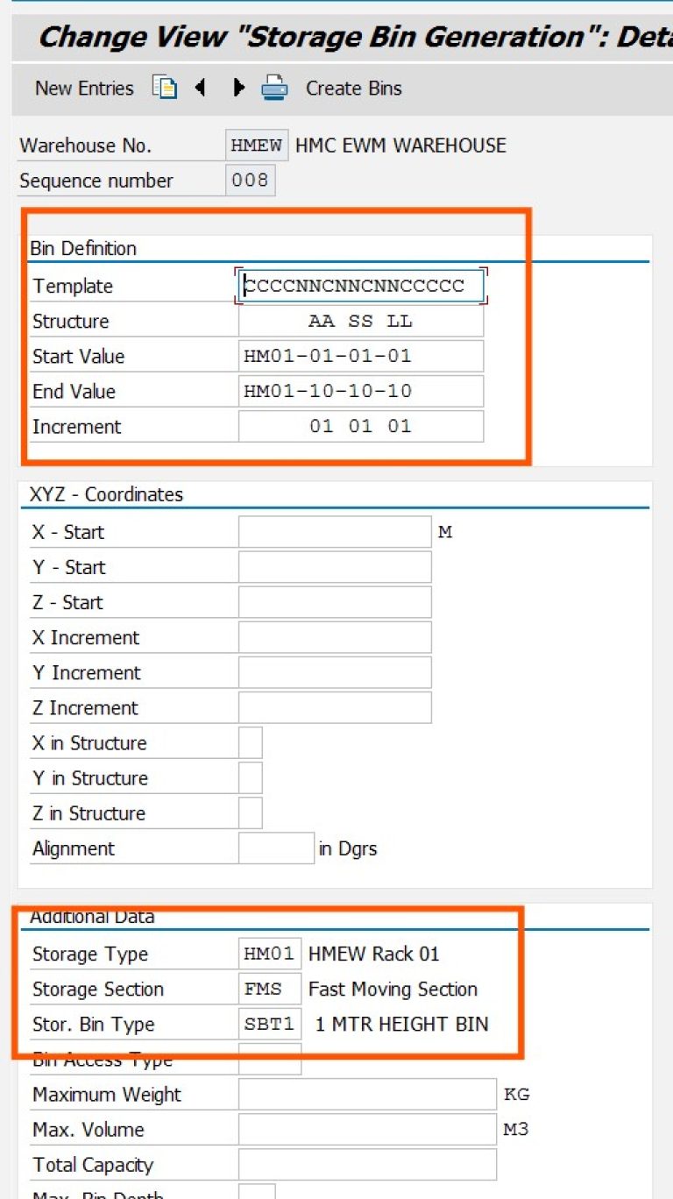Select the Y Increment input box
This screenshot has height=1199, width=673.
coord(335,672)
